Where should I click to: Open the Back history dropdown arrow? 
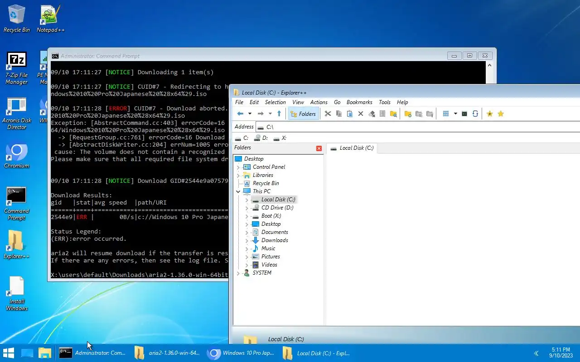250,114
